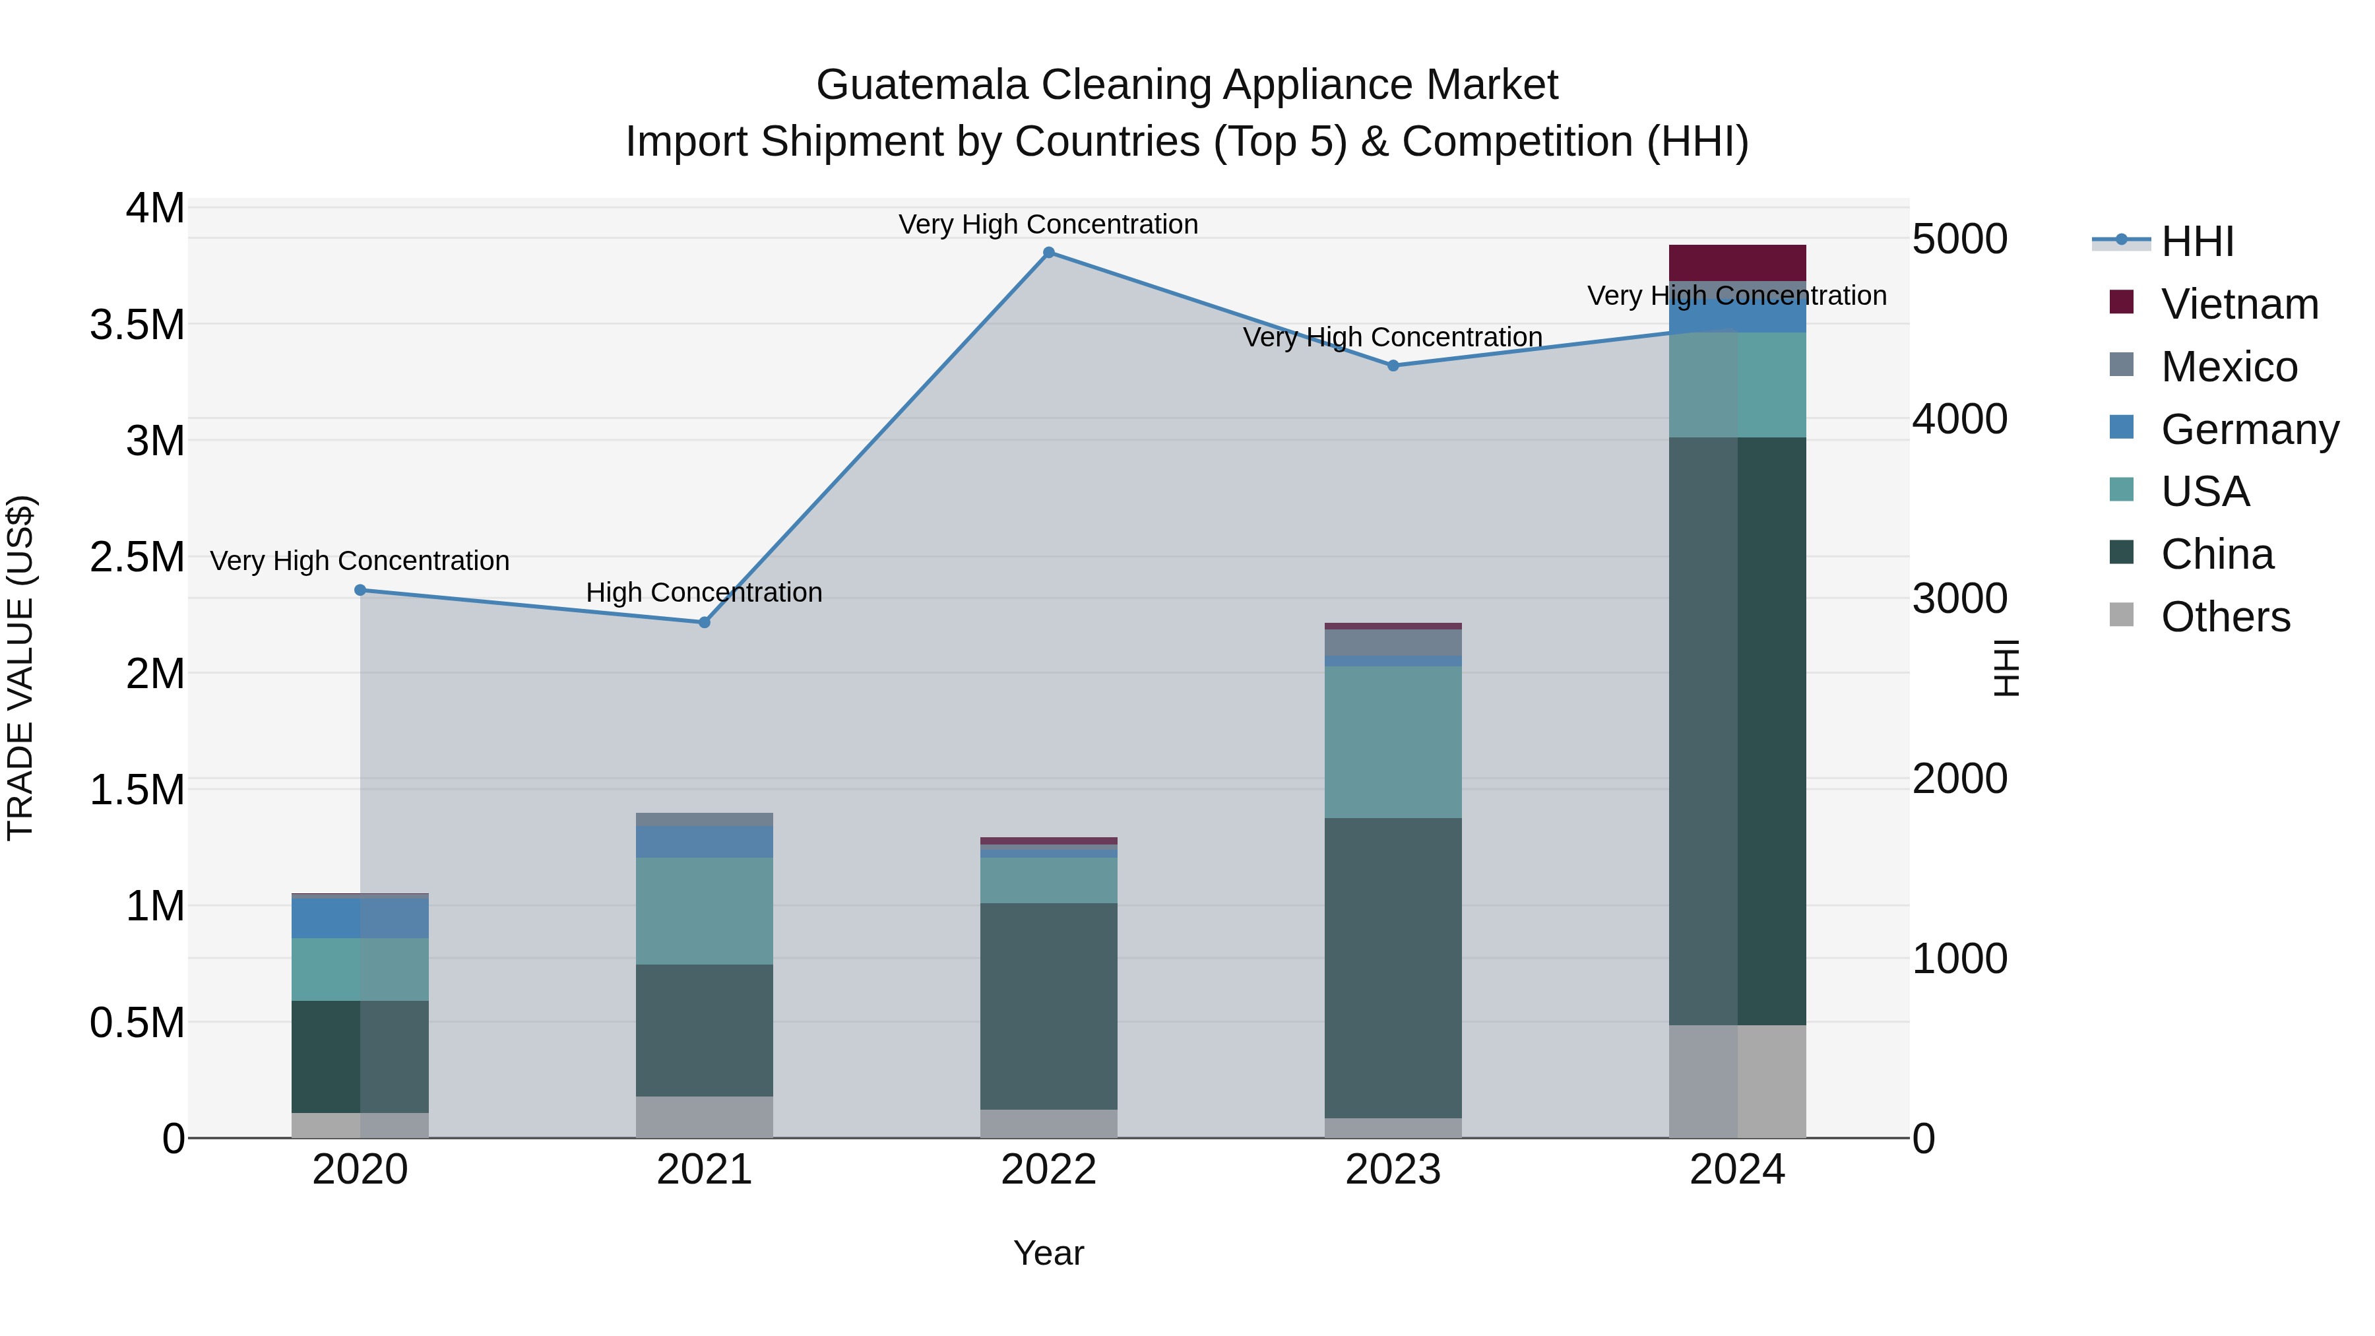Click the chart title 'Guatemala Cleaning Appliance Market'
The width and height of the screenshot is (2375, 1336).
coord(1187,85)
